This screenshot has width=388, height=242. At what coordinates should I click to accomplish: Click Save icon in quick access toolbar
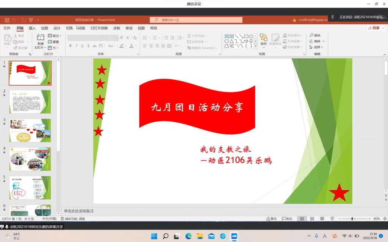(x=7, y=20)
